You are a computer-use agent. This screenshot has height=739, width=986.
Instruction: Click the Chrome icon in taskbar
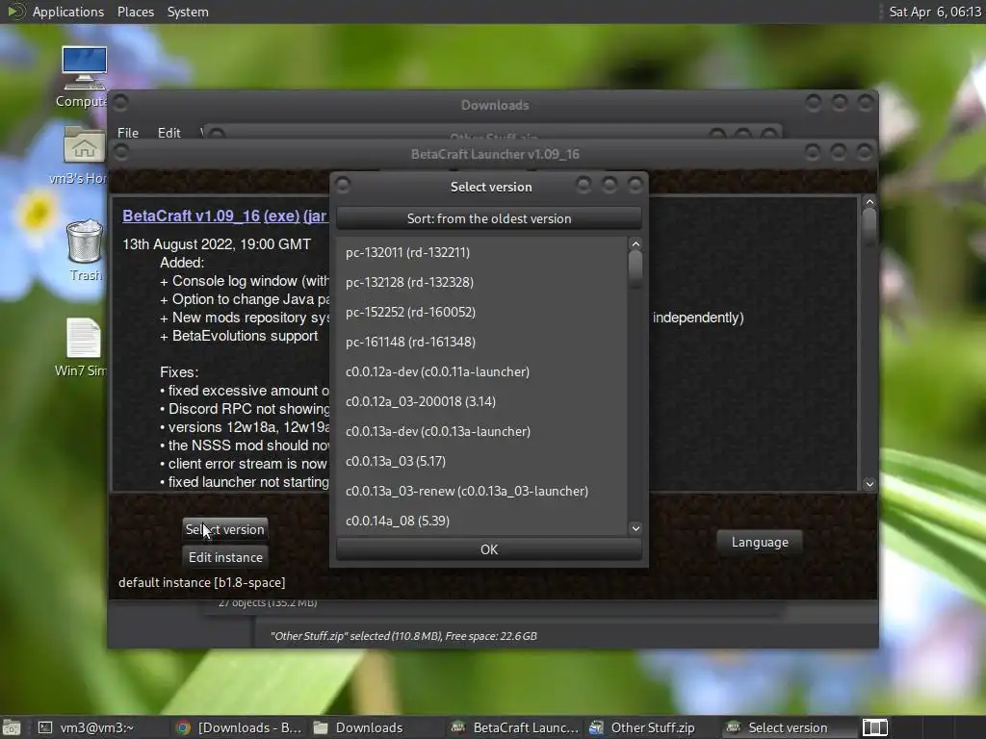[x=183, y=727]
